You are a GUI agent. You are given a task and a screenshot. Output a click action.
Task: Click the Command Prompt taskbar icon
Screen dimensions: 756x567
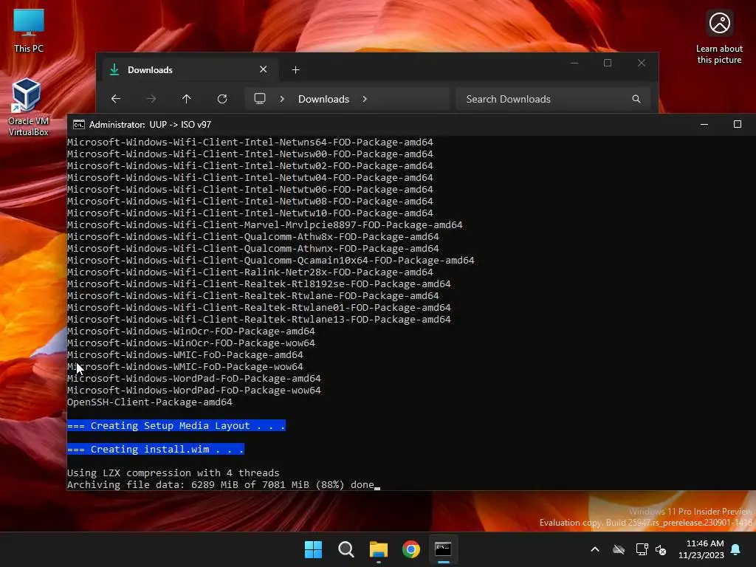(x=443, y=549)
